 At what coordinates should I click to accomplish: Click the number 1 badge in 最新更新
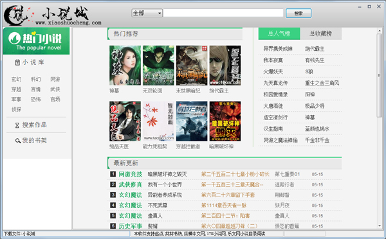(113, 174)
